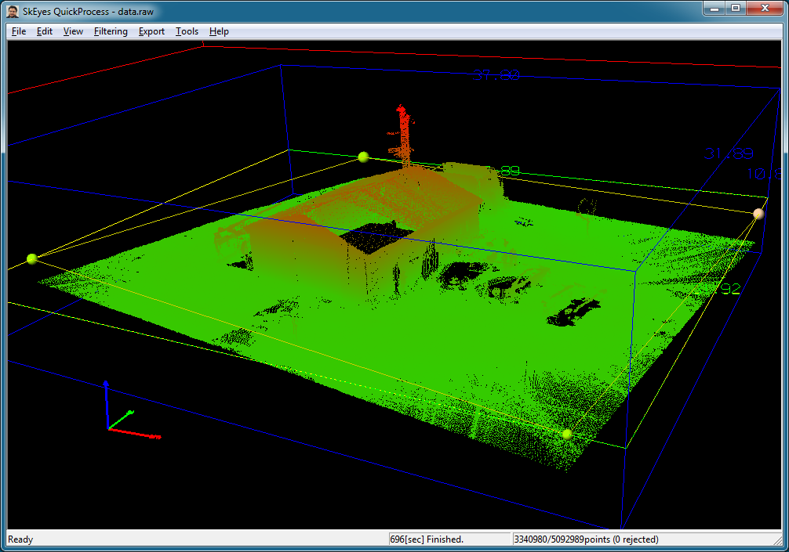Maximize the QuickProcess window
The image size is (789, 552).
pos(735,8)
